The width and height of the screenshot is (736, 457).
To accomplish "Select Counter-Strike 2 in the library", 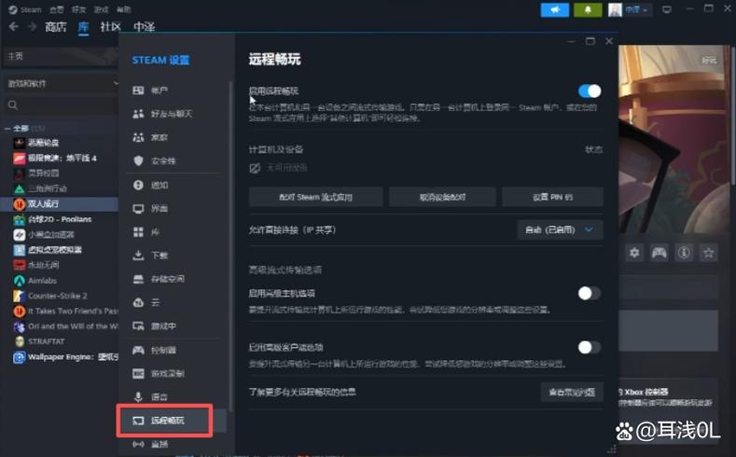I will (57, 296).
